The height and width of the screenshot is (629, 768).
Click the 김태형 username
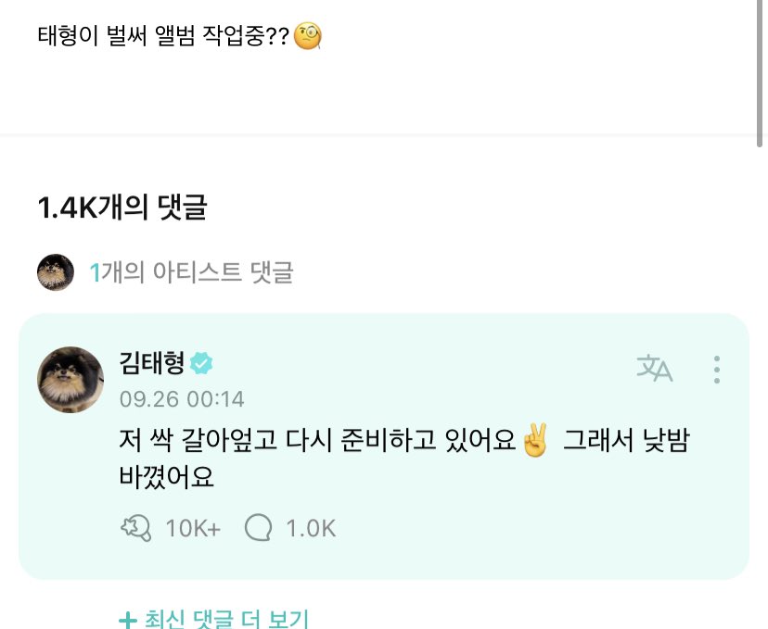pos(152,362)
